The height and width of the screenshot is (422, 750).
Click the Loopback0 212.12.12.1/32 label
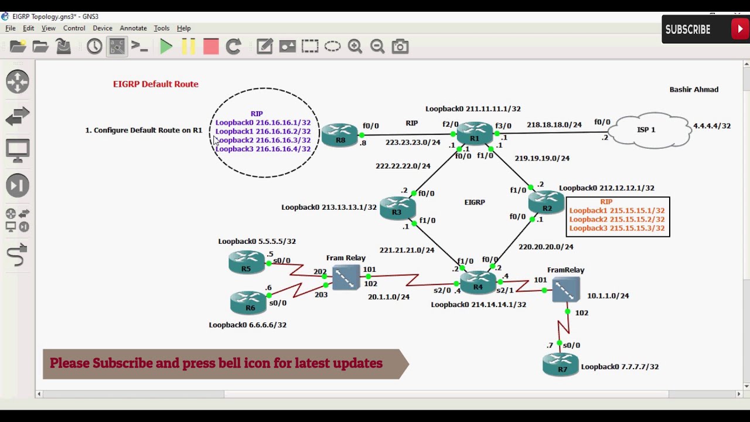(x=606, y=188)
